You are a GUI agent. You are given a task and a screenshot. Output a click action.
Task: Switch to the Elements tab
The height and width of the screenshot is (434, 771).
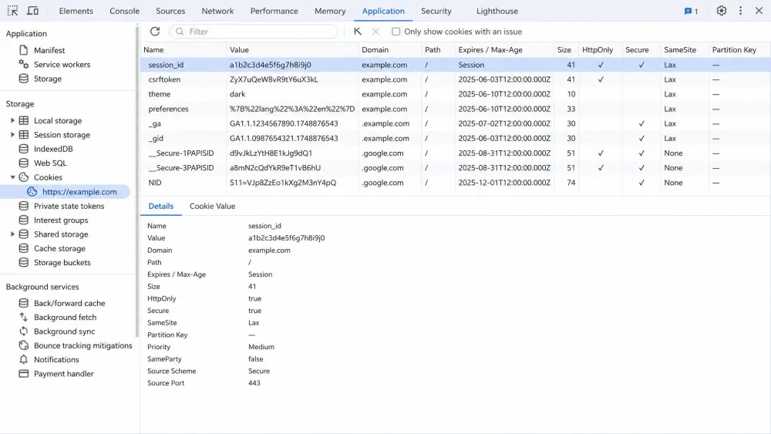[x=76, y=11]
